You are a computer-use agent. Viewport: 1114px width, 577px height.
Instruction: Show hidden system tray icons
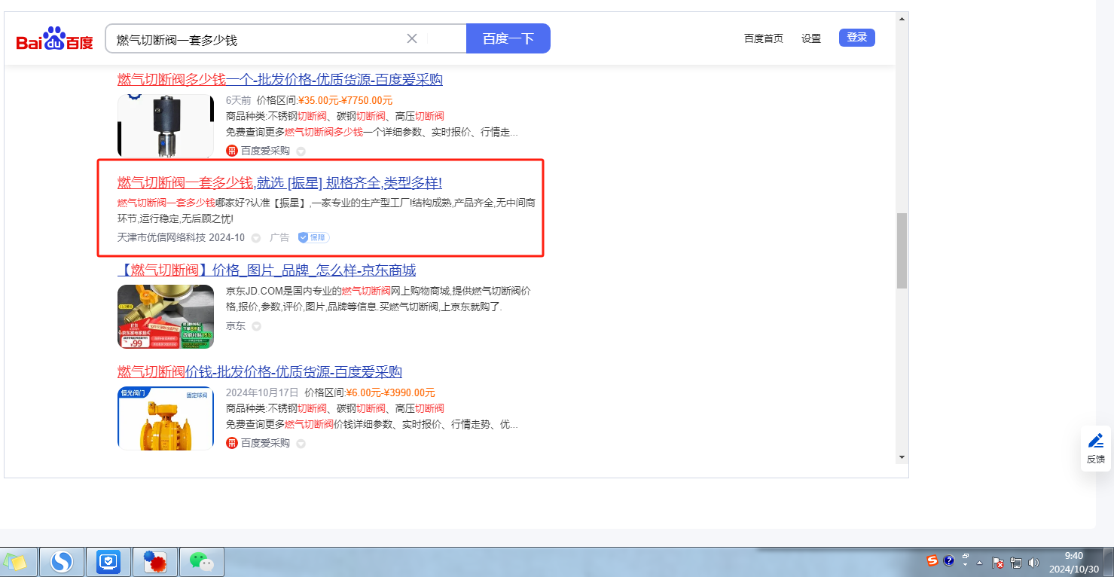[980, 562]
